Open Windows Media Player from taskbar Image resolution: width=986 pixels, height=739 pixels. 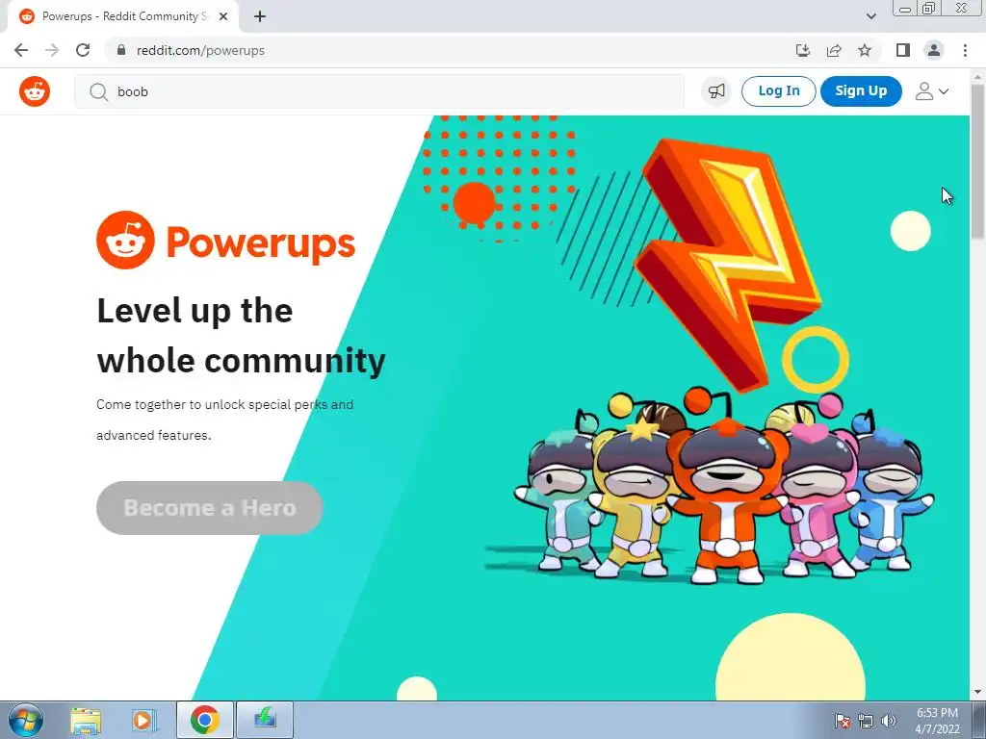(x=143, y=720)
